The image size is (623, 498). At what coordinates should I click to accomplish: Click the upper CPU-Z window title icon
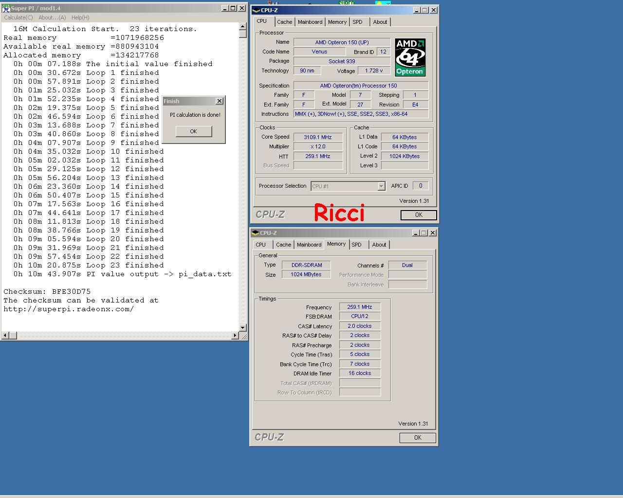click(257, 10)
